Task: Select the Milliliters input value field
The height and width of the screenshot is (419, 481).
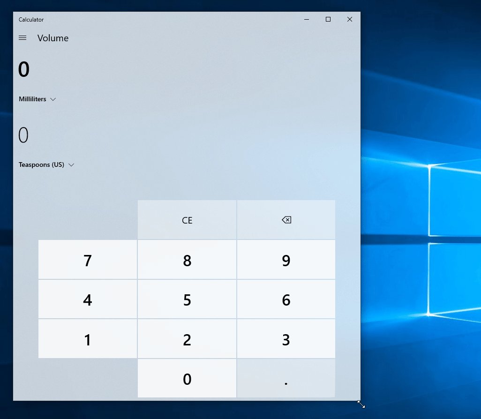Action: pos(24,70)
